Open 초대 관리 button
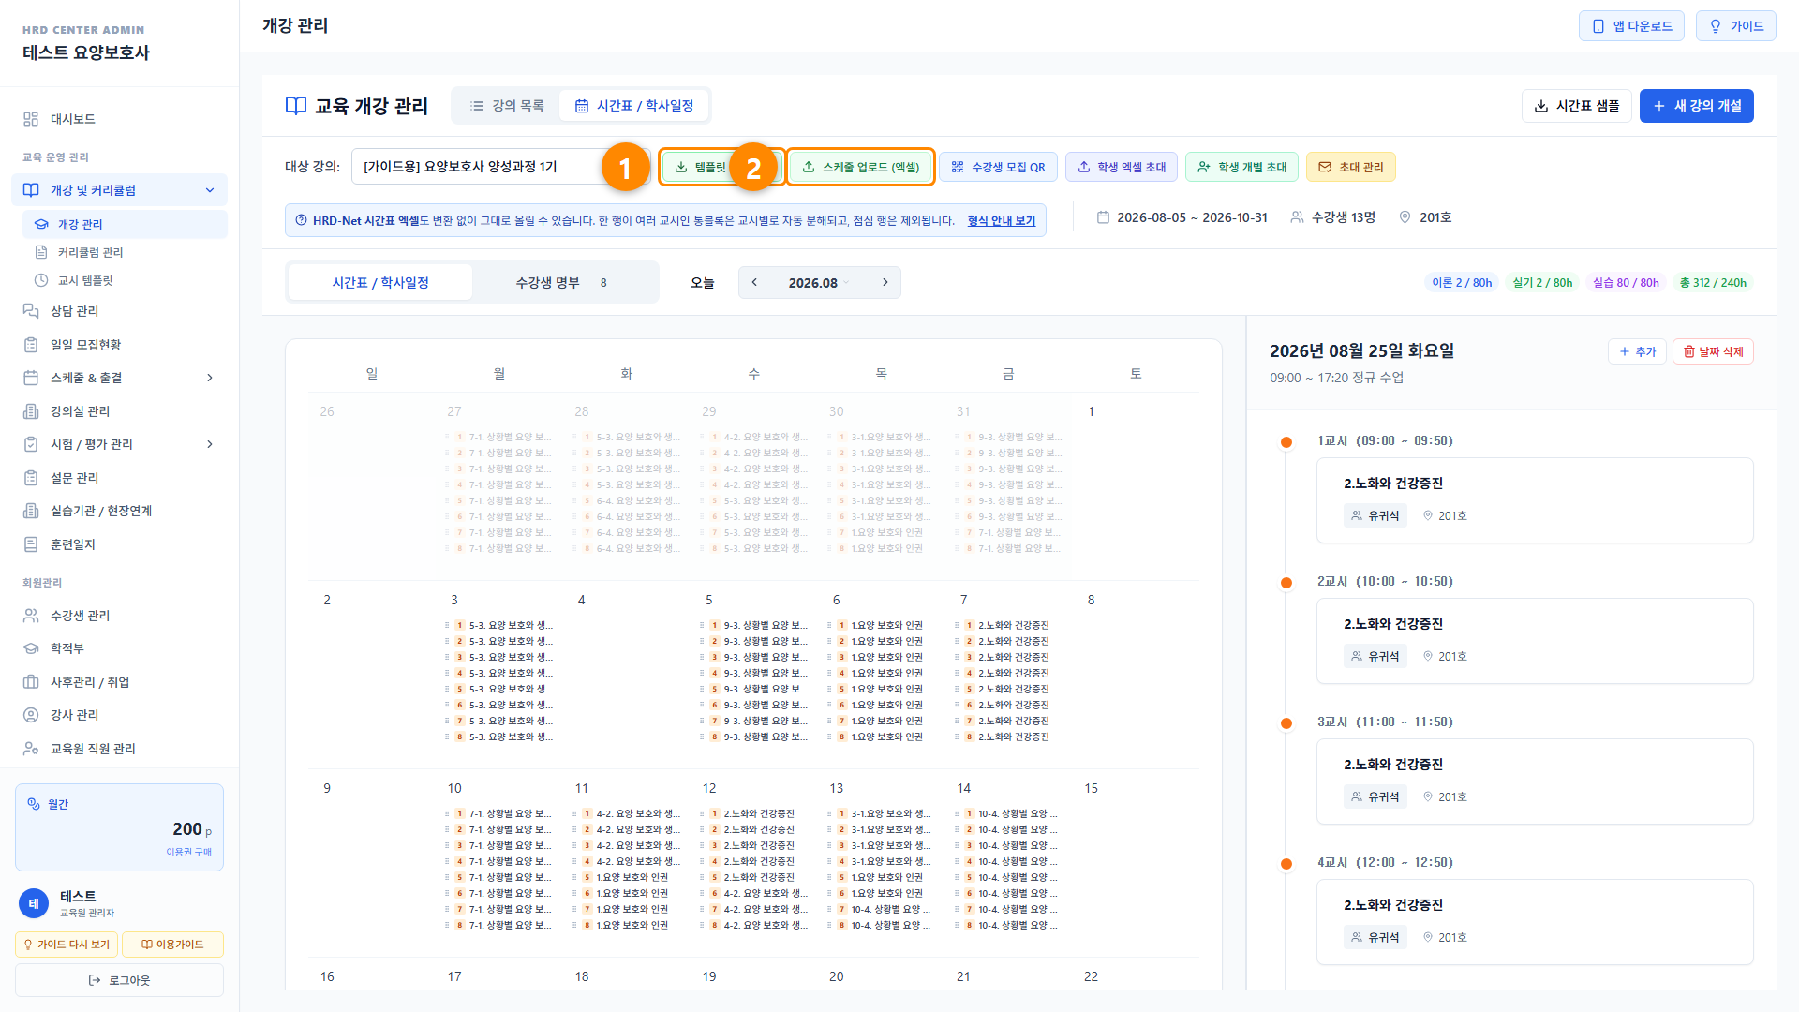Image resolution: width=1799 pixels, height=1012 pixels. coord(1351,167)
